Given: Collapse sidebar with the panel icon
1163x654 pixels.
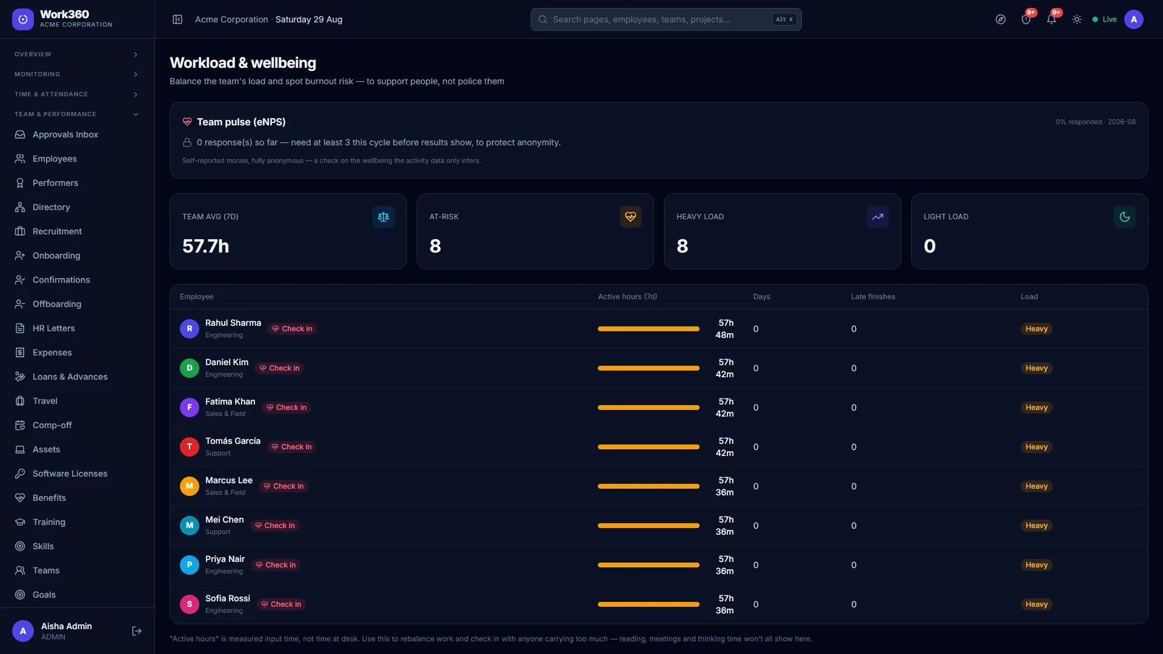Looking at the screenshot, I should 177,19.
